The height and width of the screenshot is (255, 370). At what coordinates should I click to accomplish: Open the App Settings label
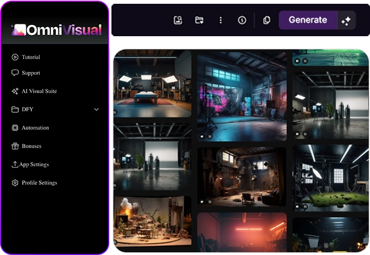(x=34, y=164)
